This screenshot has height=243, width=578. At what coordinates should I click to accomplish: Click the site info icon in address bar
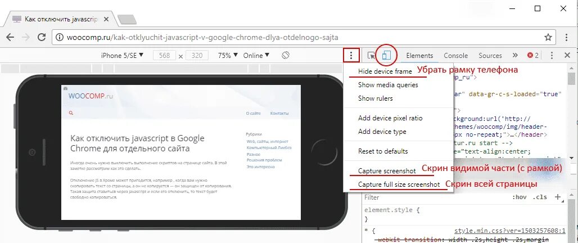point(60,37)
